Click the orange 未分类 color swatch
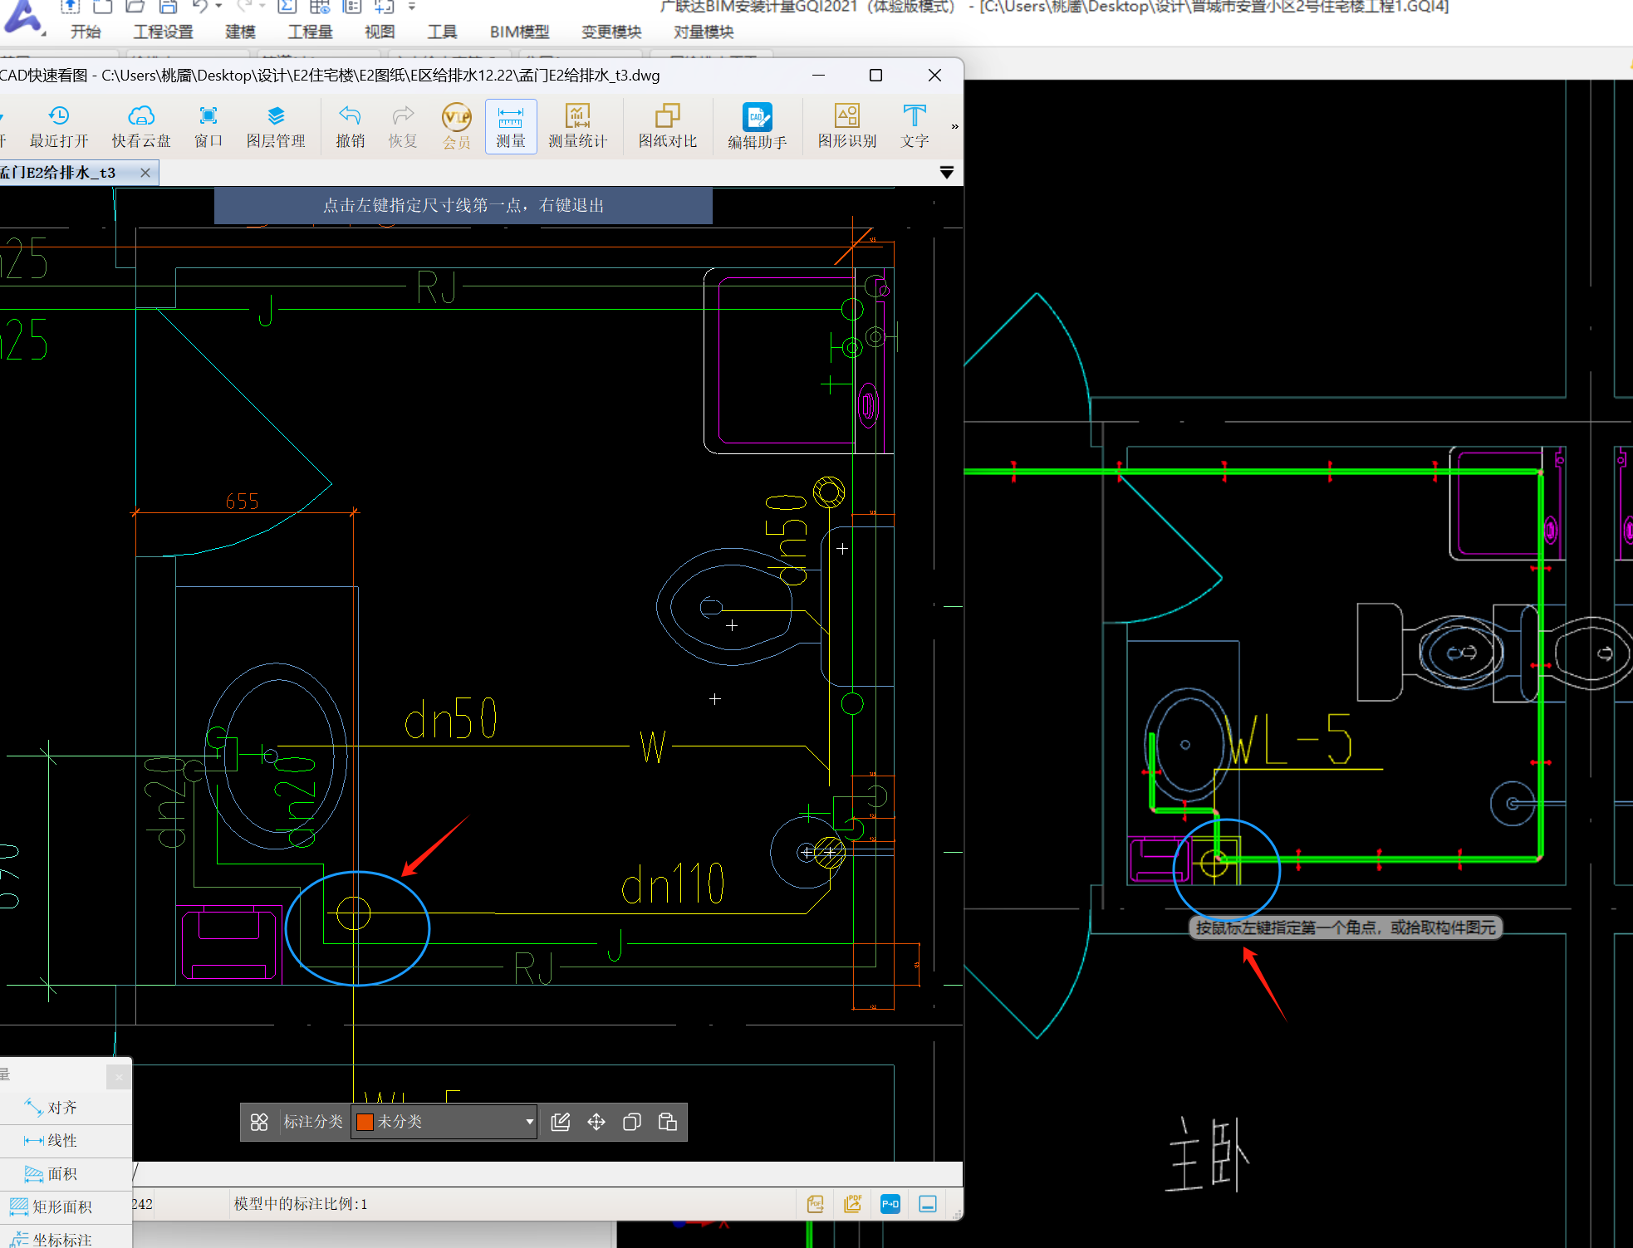 coord(364,1122)
